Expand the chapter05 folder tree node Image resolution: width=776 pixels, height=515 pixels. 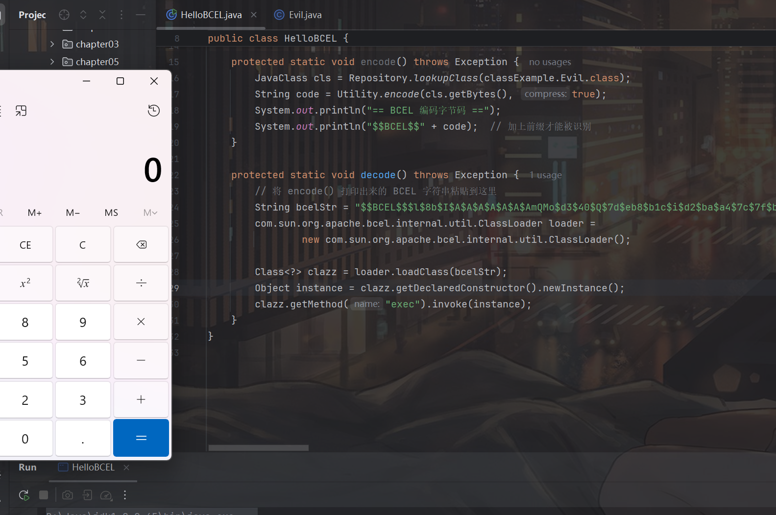(52, 62)
